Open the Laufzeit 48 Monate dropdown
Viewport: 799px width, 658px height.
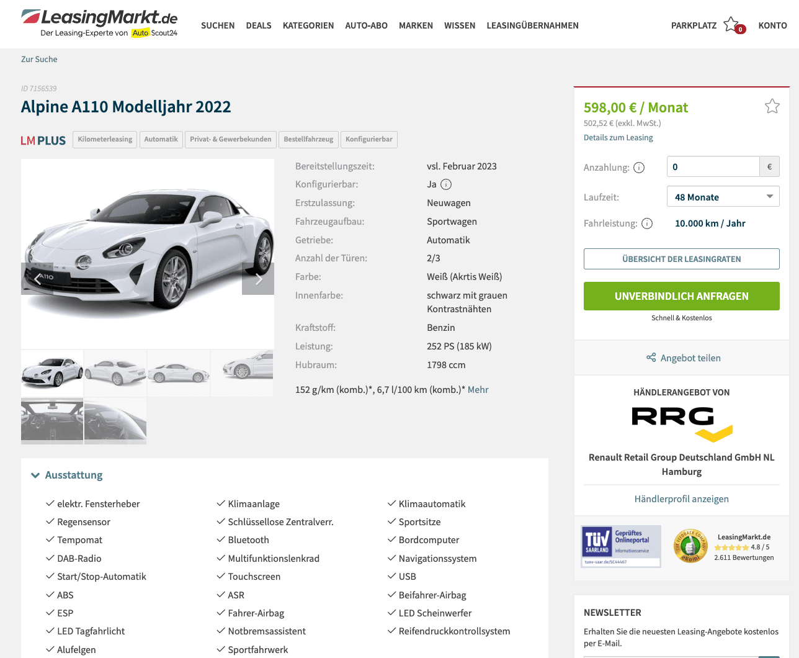[x=723, y=197]
